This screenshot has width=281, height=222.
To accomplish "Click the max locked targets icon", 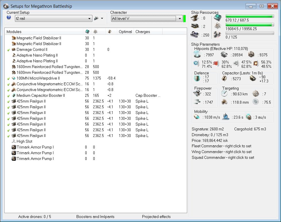I will pos(256,93).
